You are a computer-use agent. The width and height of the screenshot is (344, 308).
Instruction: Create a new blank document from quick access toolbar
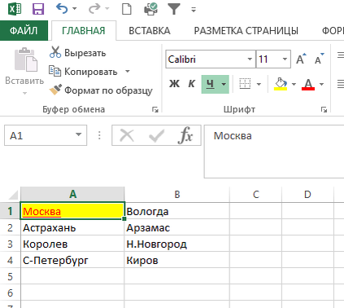point(127,9)
